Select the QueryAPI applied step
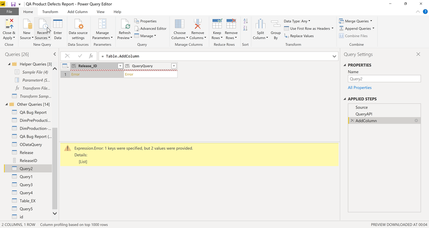Screen dimensions: 429x228 pos(384,114)
